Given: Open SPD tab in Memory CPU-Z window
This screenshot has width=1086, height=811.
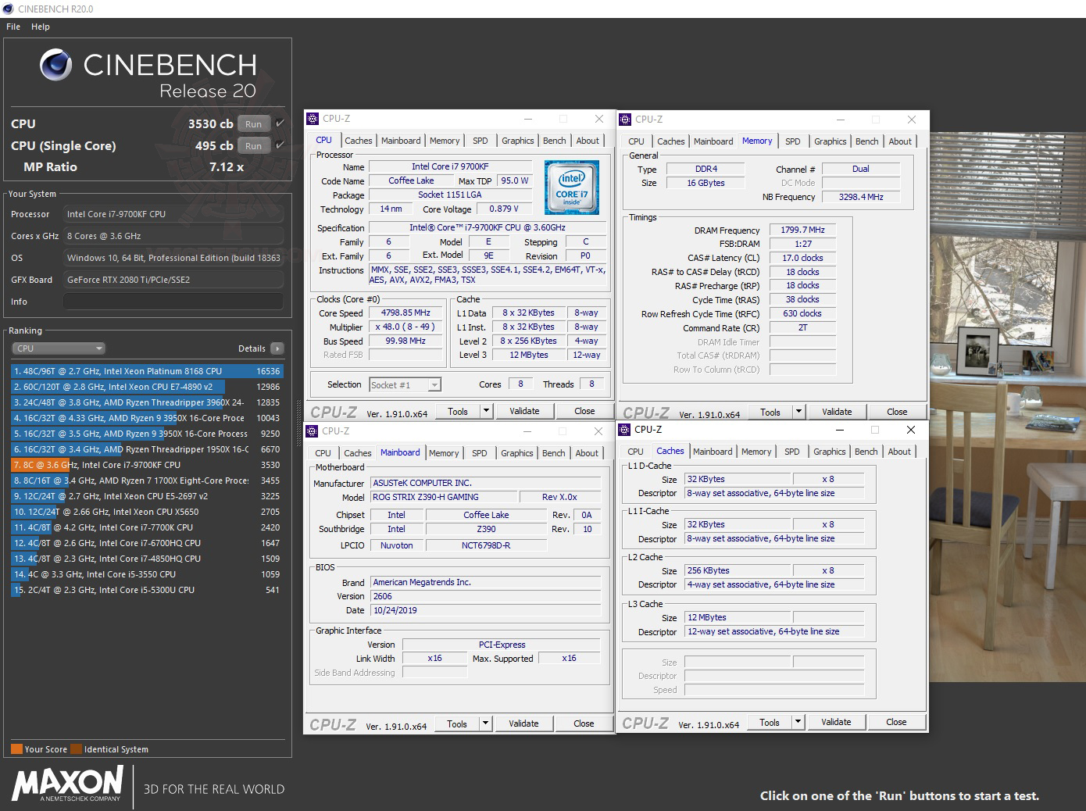Looking at the screenshot, I should 793,141.
